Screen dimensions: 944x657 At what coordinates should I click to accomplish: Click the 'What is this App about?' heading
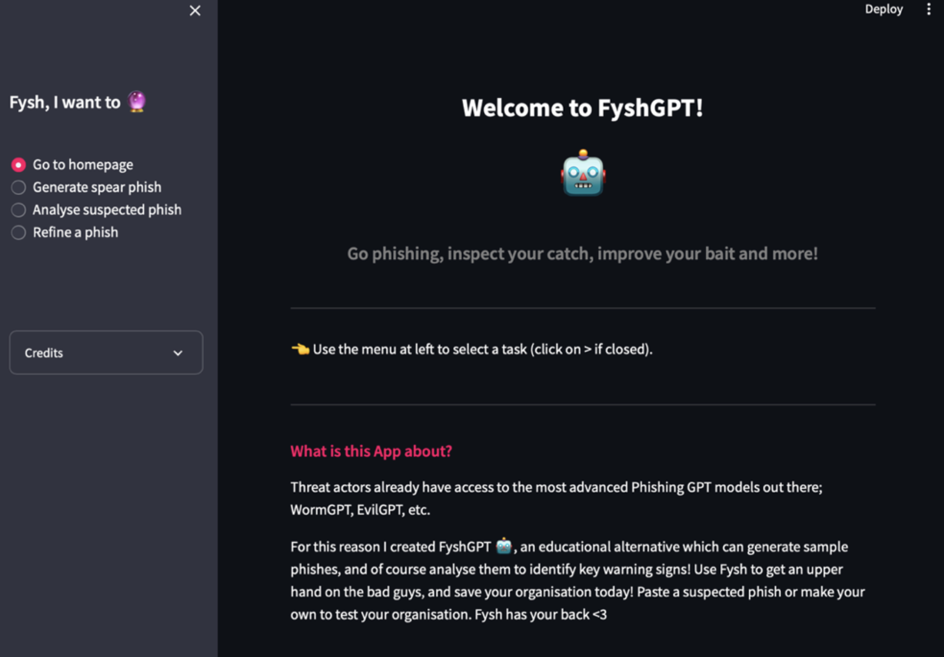pyautogui.click(x=371, y=451)
